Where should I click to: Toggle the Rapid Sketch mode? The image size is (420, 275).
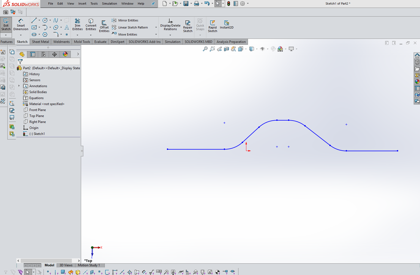(212, 25)
